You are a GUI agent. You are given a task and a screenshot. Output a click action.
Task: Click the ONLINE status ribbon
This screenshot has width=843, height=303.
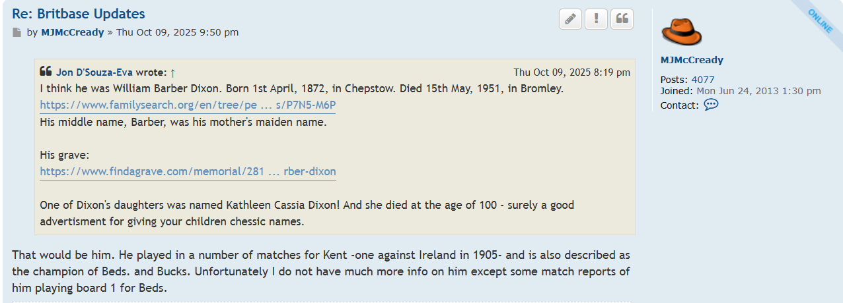click(819, 21)
